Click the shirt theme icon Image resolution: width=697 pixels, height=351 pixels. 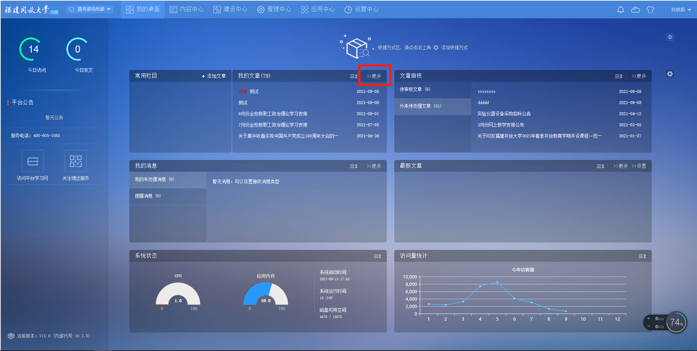[650, 10]
